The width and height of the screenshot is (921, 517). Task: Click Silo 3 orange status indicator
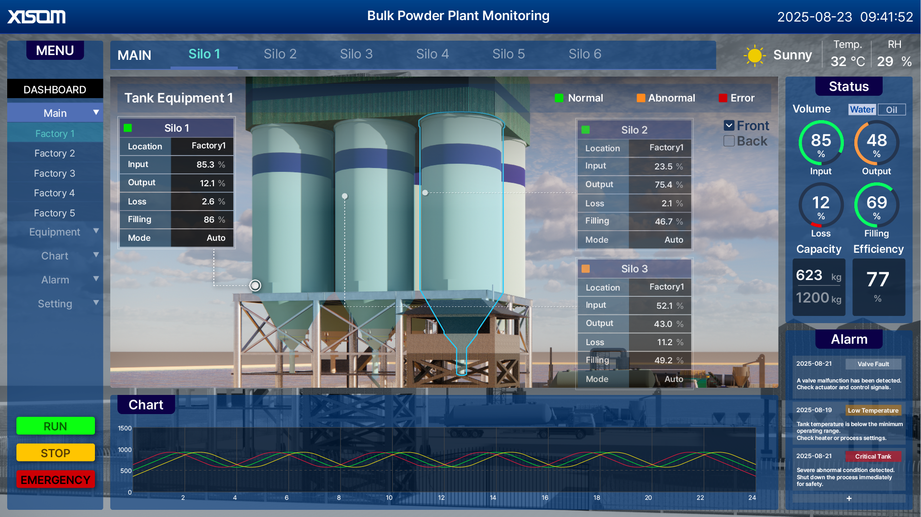tap(585, 269)
